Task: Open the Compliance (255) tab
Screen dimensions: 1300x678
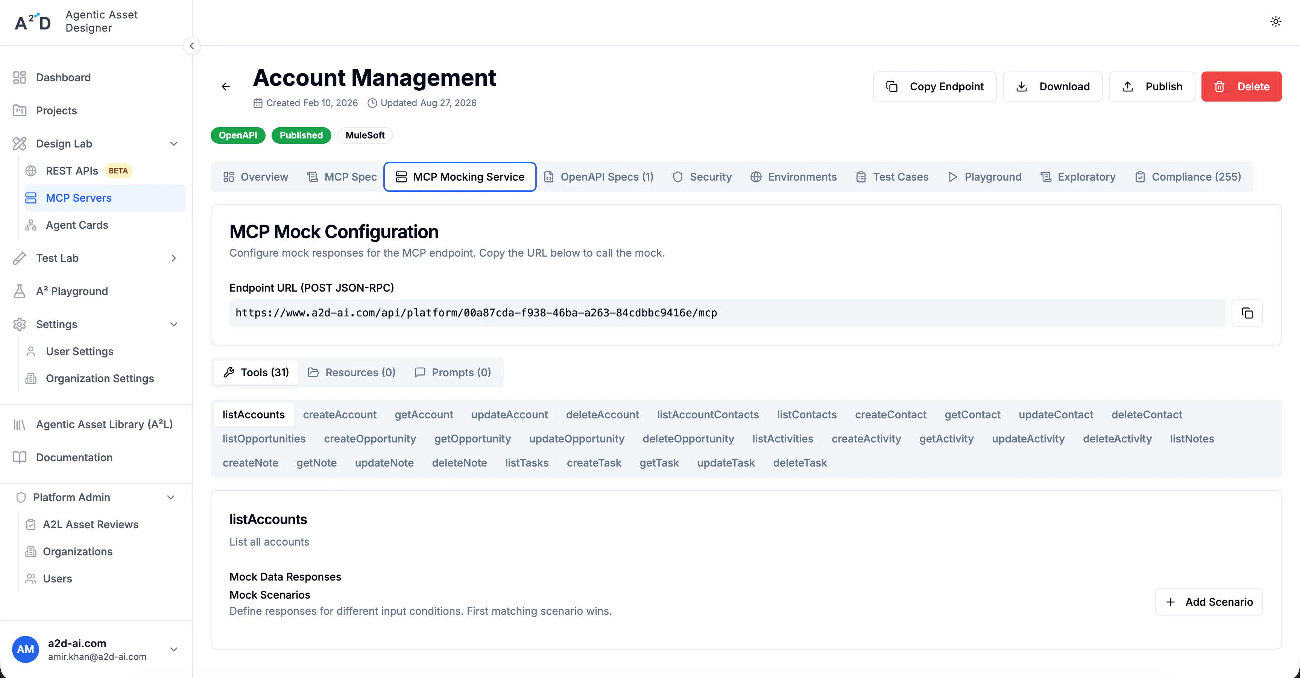Action: (1189, 177)
